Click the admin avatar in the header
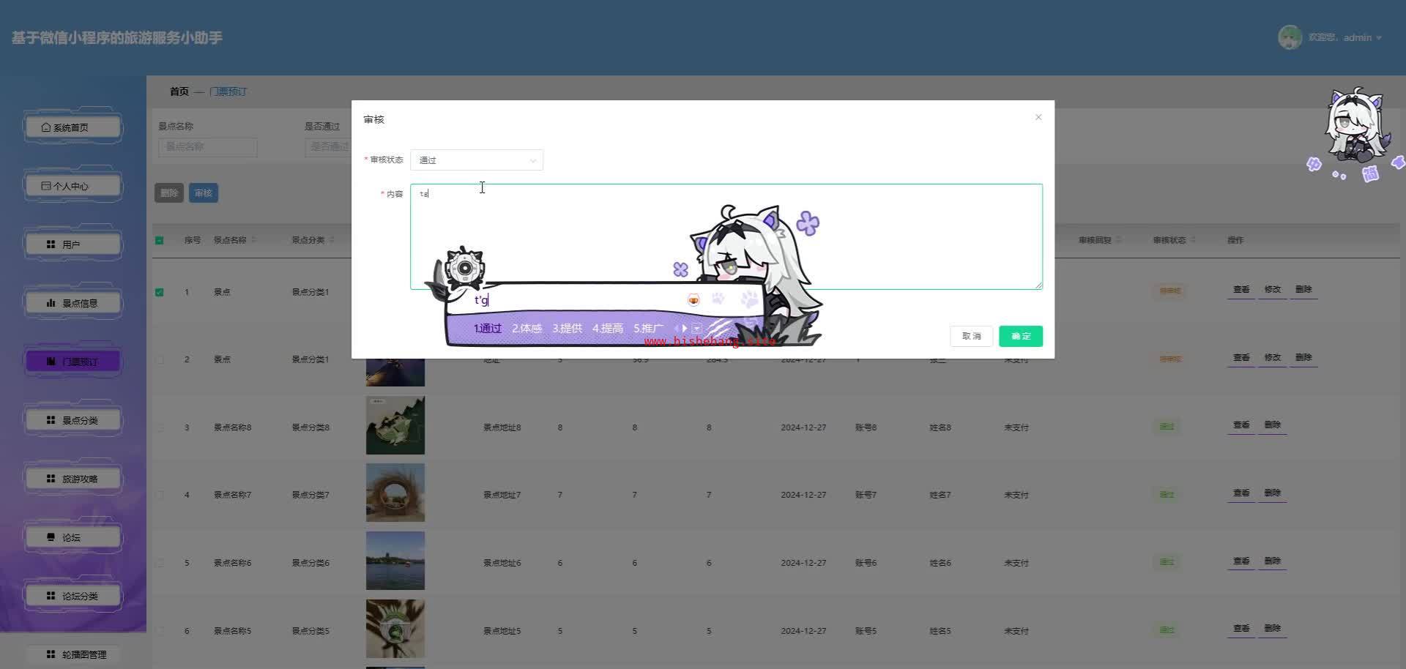 point(1290,37)
